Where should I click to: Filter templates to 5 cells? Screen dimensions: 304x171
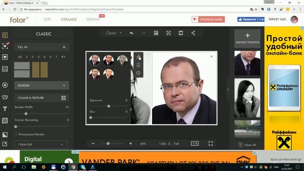coord(44,57)
